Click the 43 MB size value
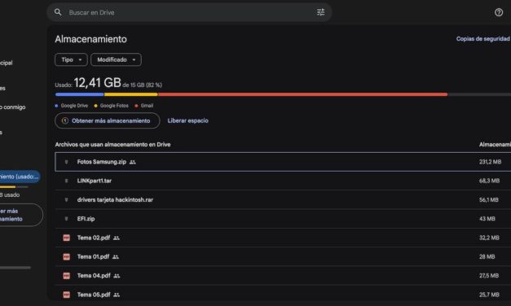The height and width of the screenshot is (306, 511). click(x=487, y=219)
